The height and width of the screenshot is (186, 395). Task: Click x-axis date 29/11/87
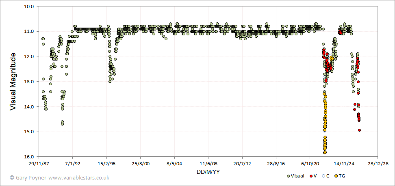[39, 164]
